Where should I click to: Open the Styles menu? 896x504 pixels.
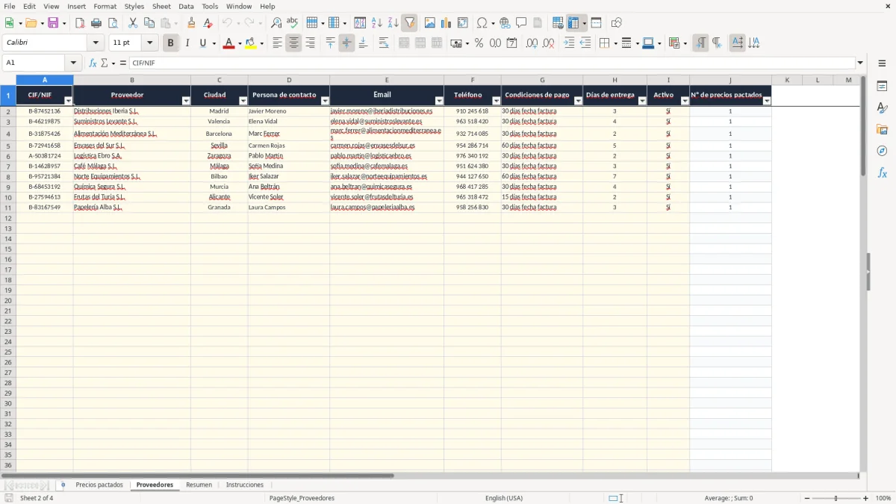(134, 6)
